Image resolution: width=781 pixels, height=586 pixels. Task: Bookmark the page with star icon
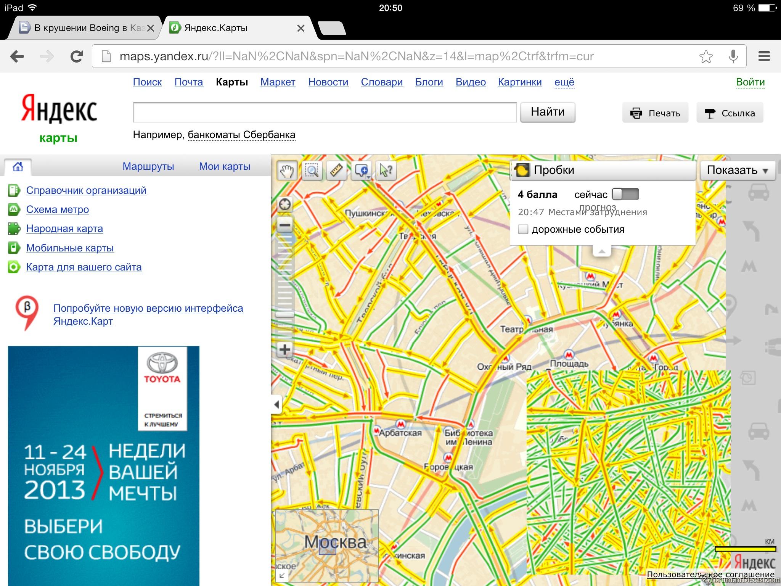click(x=706, y=56)
